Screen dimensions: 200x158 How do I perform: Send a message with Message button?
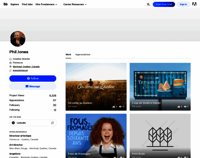[x=33, y=86]
